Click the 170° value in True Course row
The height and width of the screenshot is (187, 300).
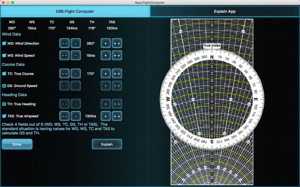tap(90, 74)
